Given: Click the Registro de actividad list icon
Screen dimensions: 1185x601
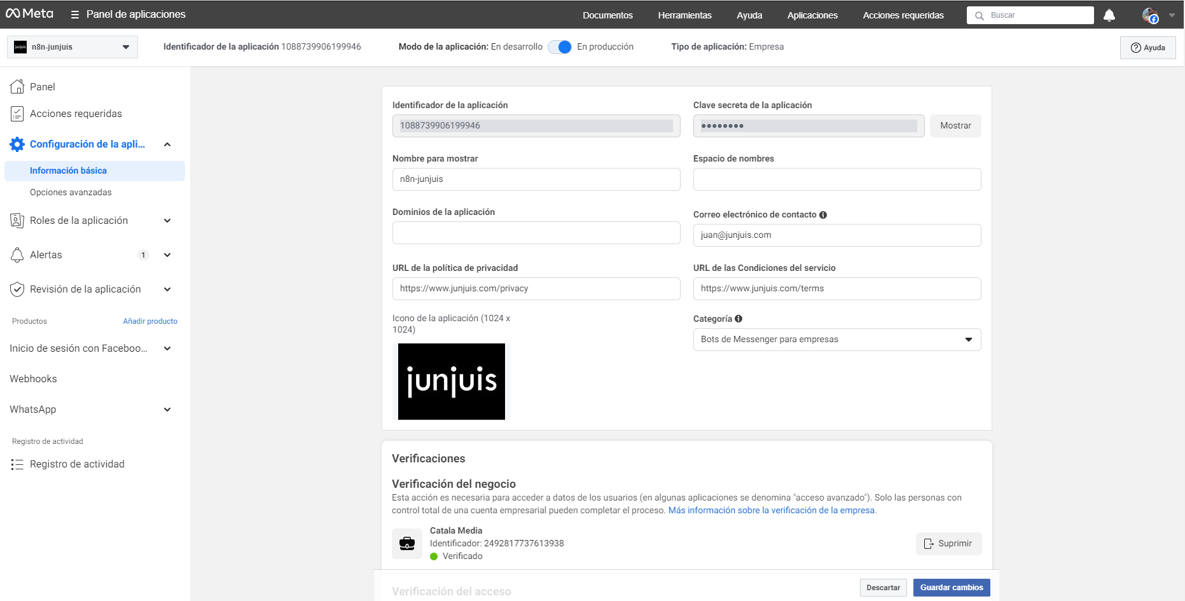Looking at the screenshot, I should point(17,464).
